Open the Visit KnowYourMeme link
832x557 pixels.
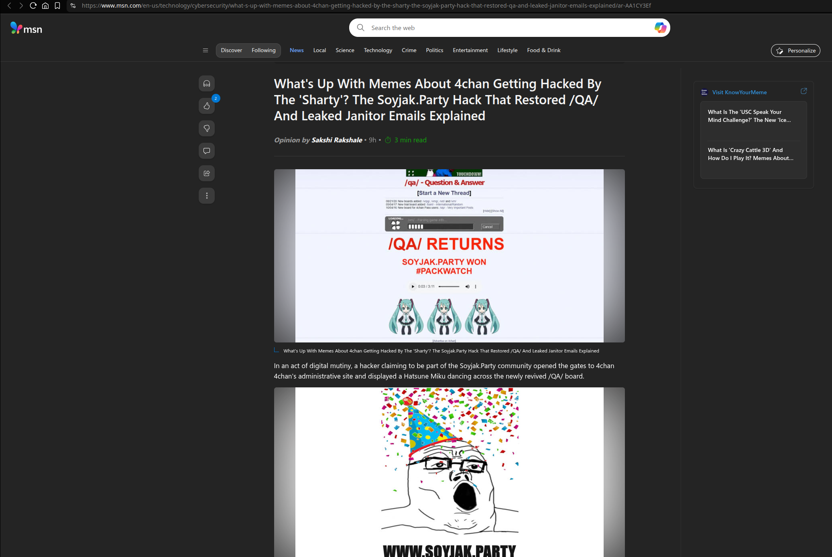[x=739, y=92]
